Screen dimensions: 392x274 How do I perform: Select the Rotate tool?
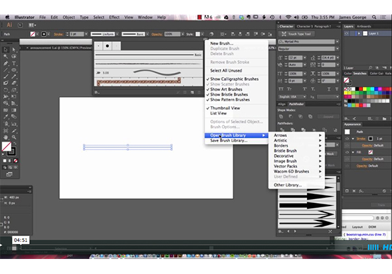(x=6, y=90)
